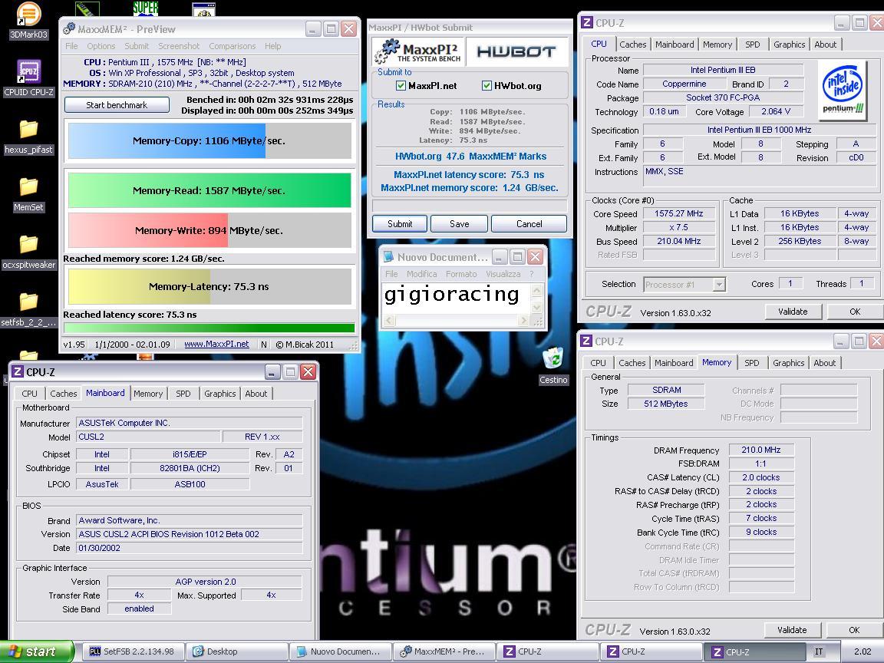Click the Memory-Copy result bar
This screenshot has height=663, width=884.
(209, 141)
